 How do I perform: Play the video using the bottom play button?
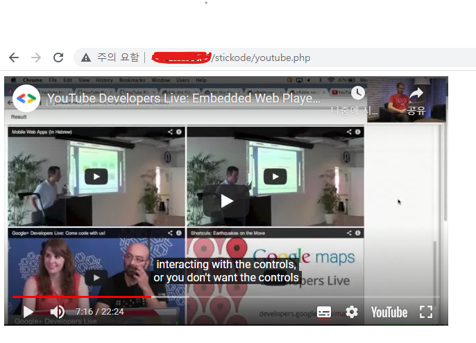click(28, 312)
